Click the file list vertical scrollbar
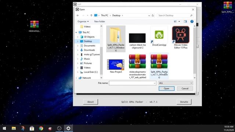Screen dimensions: 235x132 pos(195,51)
